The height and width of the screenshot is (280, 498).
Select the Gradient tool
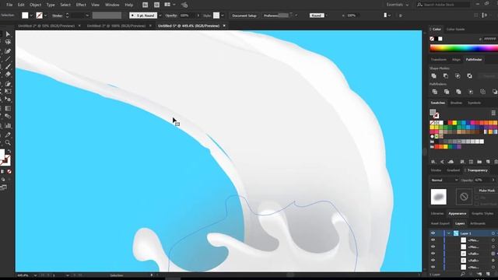[8, 109]
